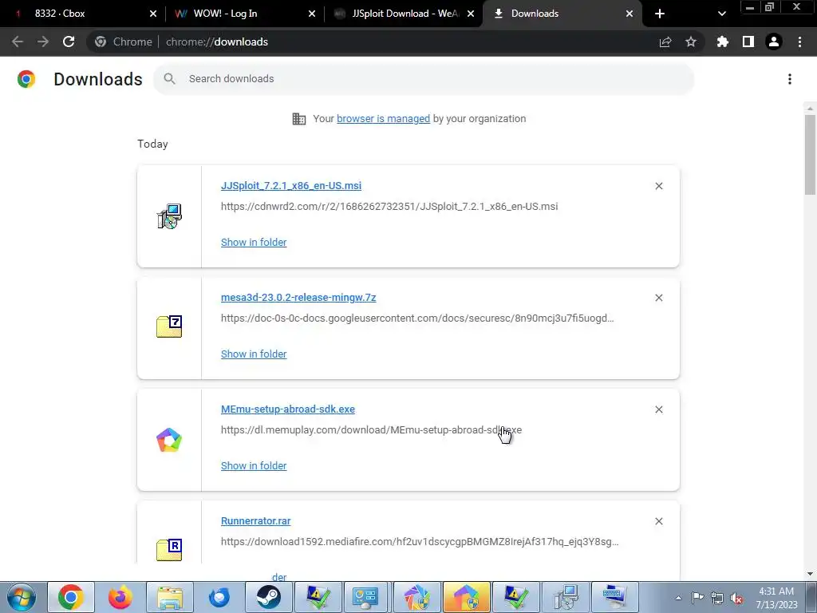Click the mesa3d 7z archive icon
Screen dimensions: 817x613
[169, 326]
